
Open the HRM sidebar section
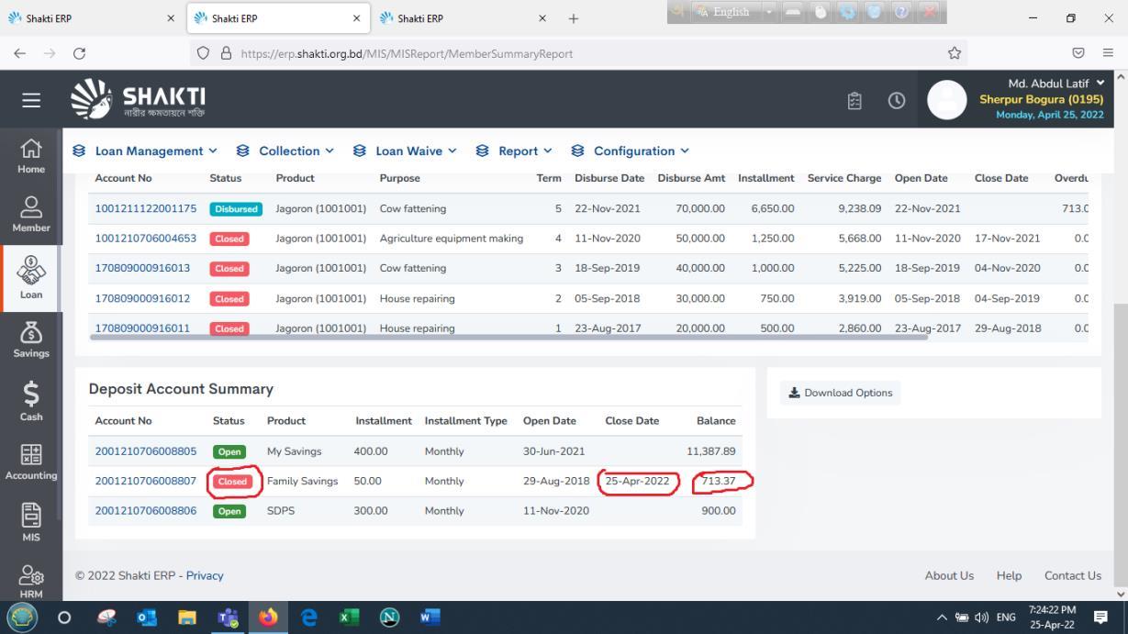31,582
